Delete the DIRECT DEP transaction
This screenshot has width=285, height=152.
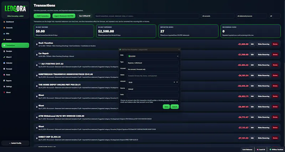point(275,138)
